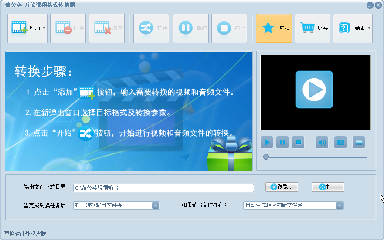Viewport: 384px width, 240px height.
Task: Take a snapshot with the camera icon
Action: coord(340,142)
